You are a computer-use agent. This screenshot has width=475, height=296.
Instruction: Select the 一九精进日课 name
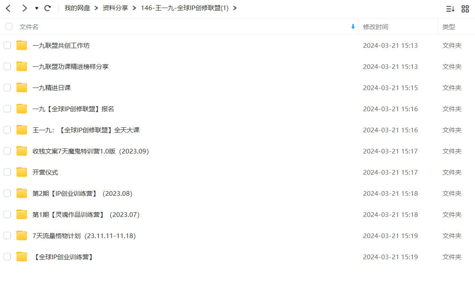point(52,88)
